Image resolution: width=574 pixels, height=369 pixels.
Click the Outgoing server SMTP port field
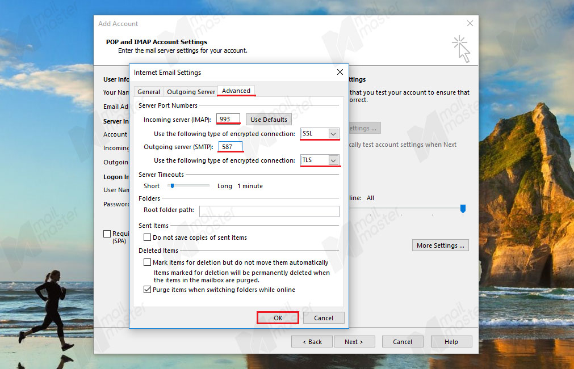click(231, 147)
